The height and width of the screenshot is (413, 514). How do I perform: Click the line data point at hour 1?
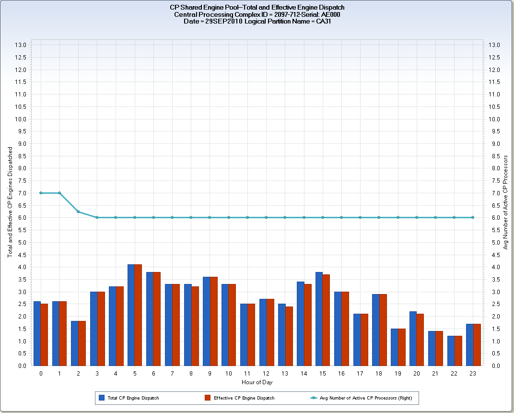click(x=59, y=193)
